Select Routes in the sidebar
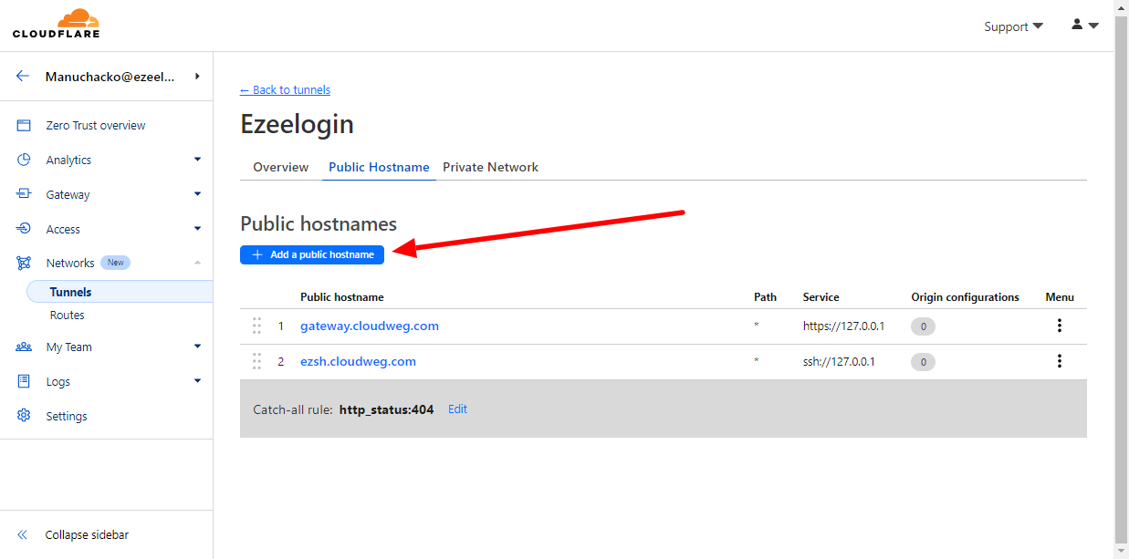The image size is (1129, 559). [68, 315]
